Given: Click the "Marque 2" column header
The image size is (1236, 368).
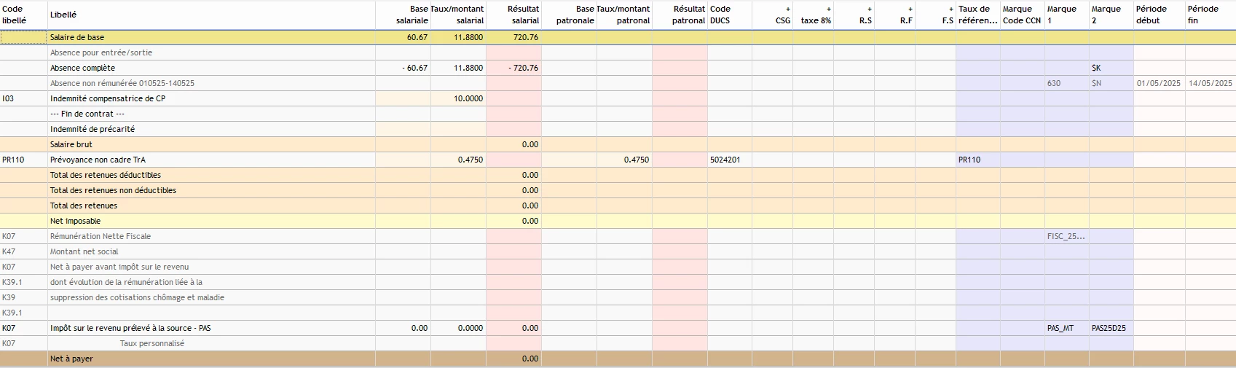Looking at the screenshot, I should coord(1111,15).
